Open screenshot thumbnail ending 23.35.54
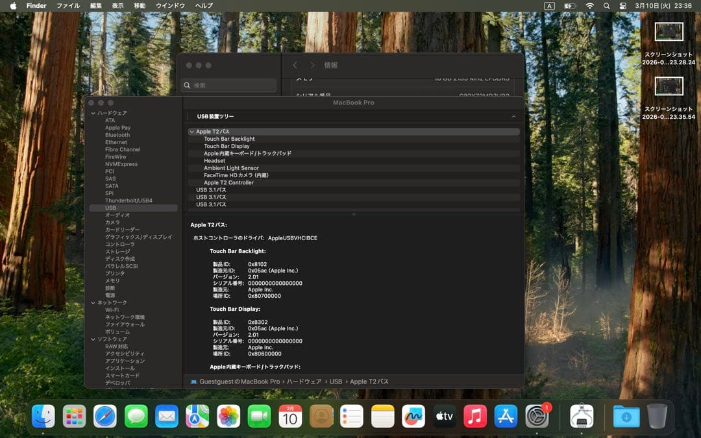The image size is (701, 438). pyautogui.click(x=669, y=86)
